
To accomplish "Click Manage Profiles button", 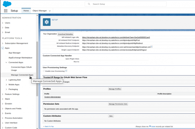I will click(115, 89).
